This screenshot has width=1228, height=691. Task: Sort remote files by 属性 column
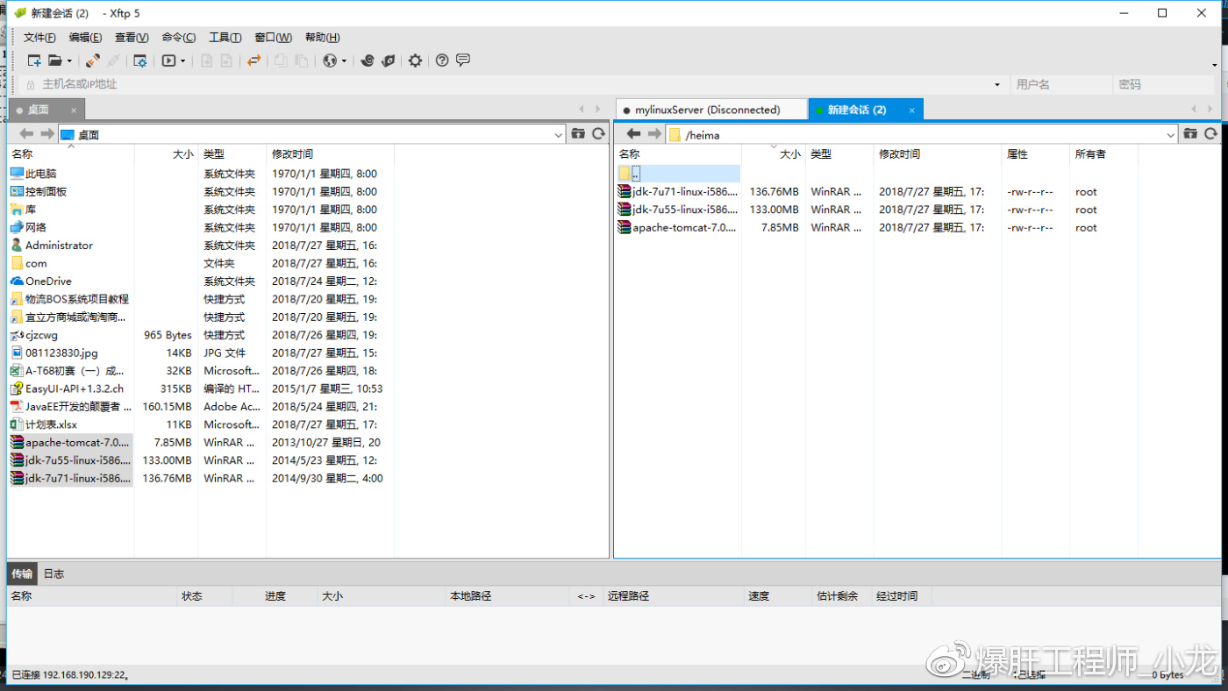(1035, 154)
